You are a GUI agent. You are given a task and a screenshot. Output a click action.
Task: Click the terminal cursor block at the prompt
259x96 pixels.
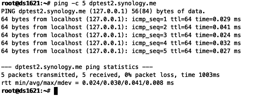(56, 91)
